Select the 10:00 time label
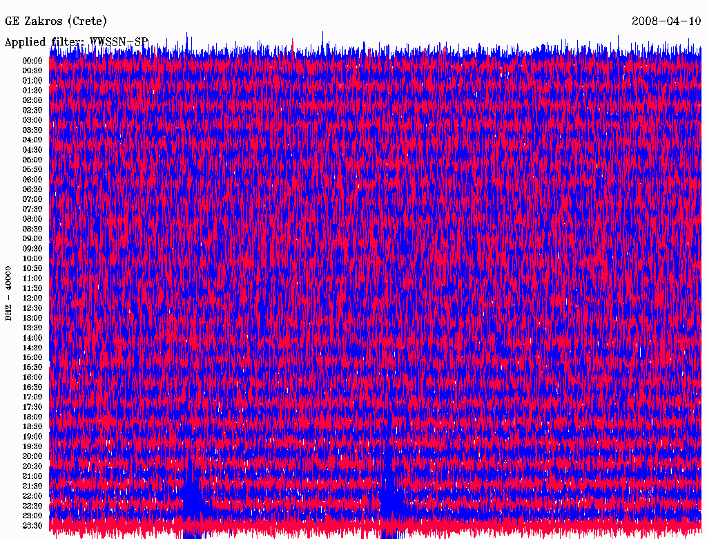The image size is (707, 539). [x=32, y=258]
